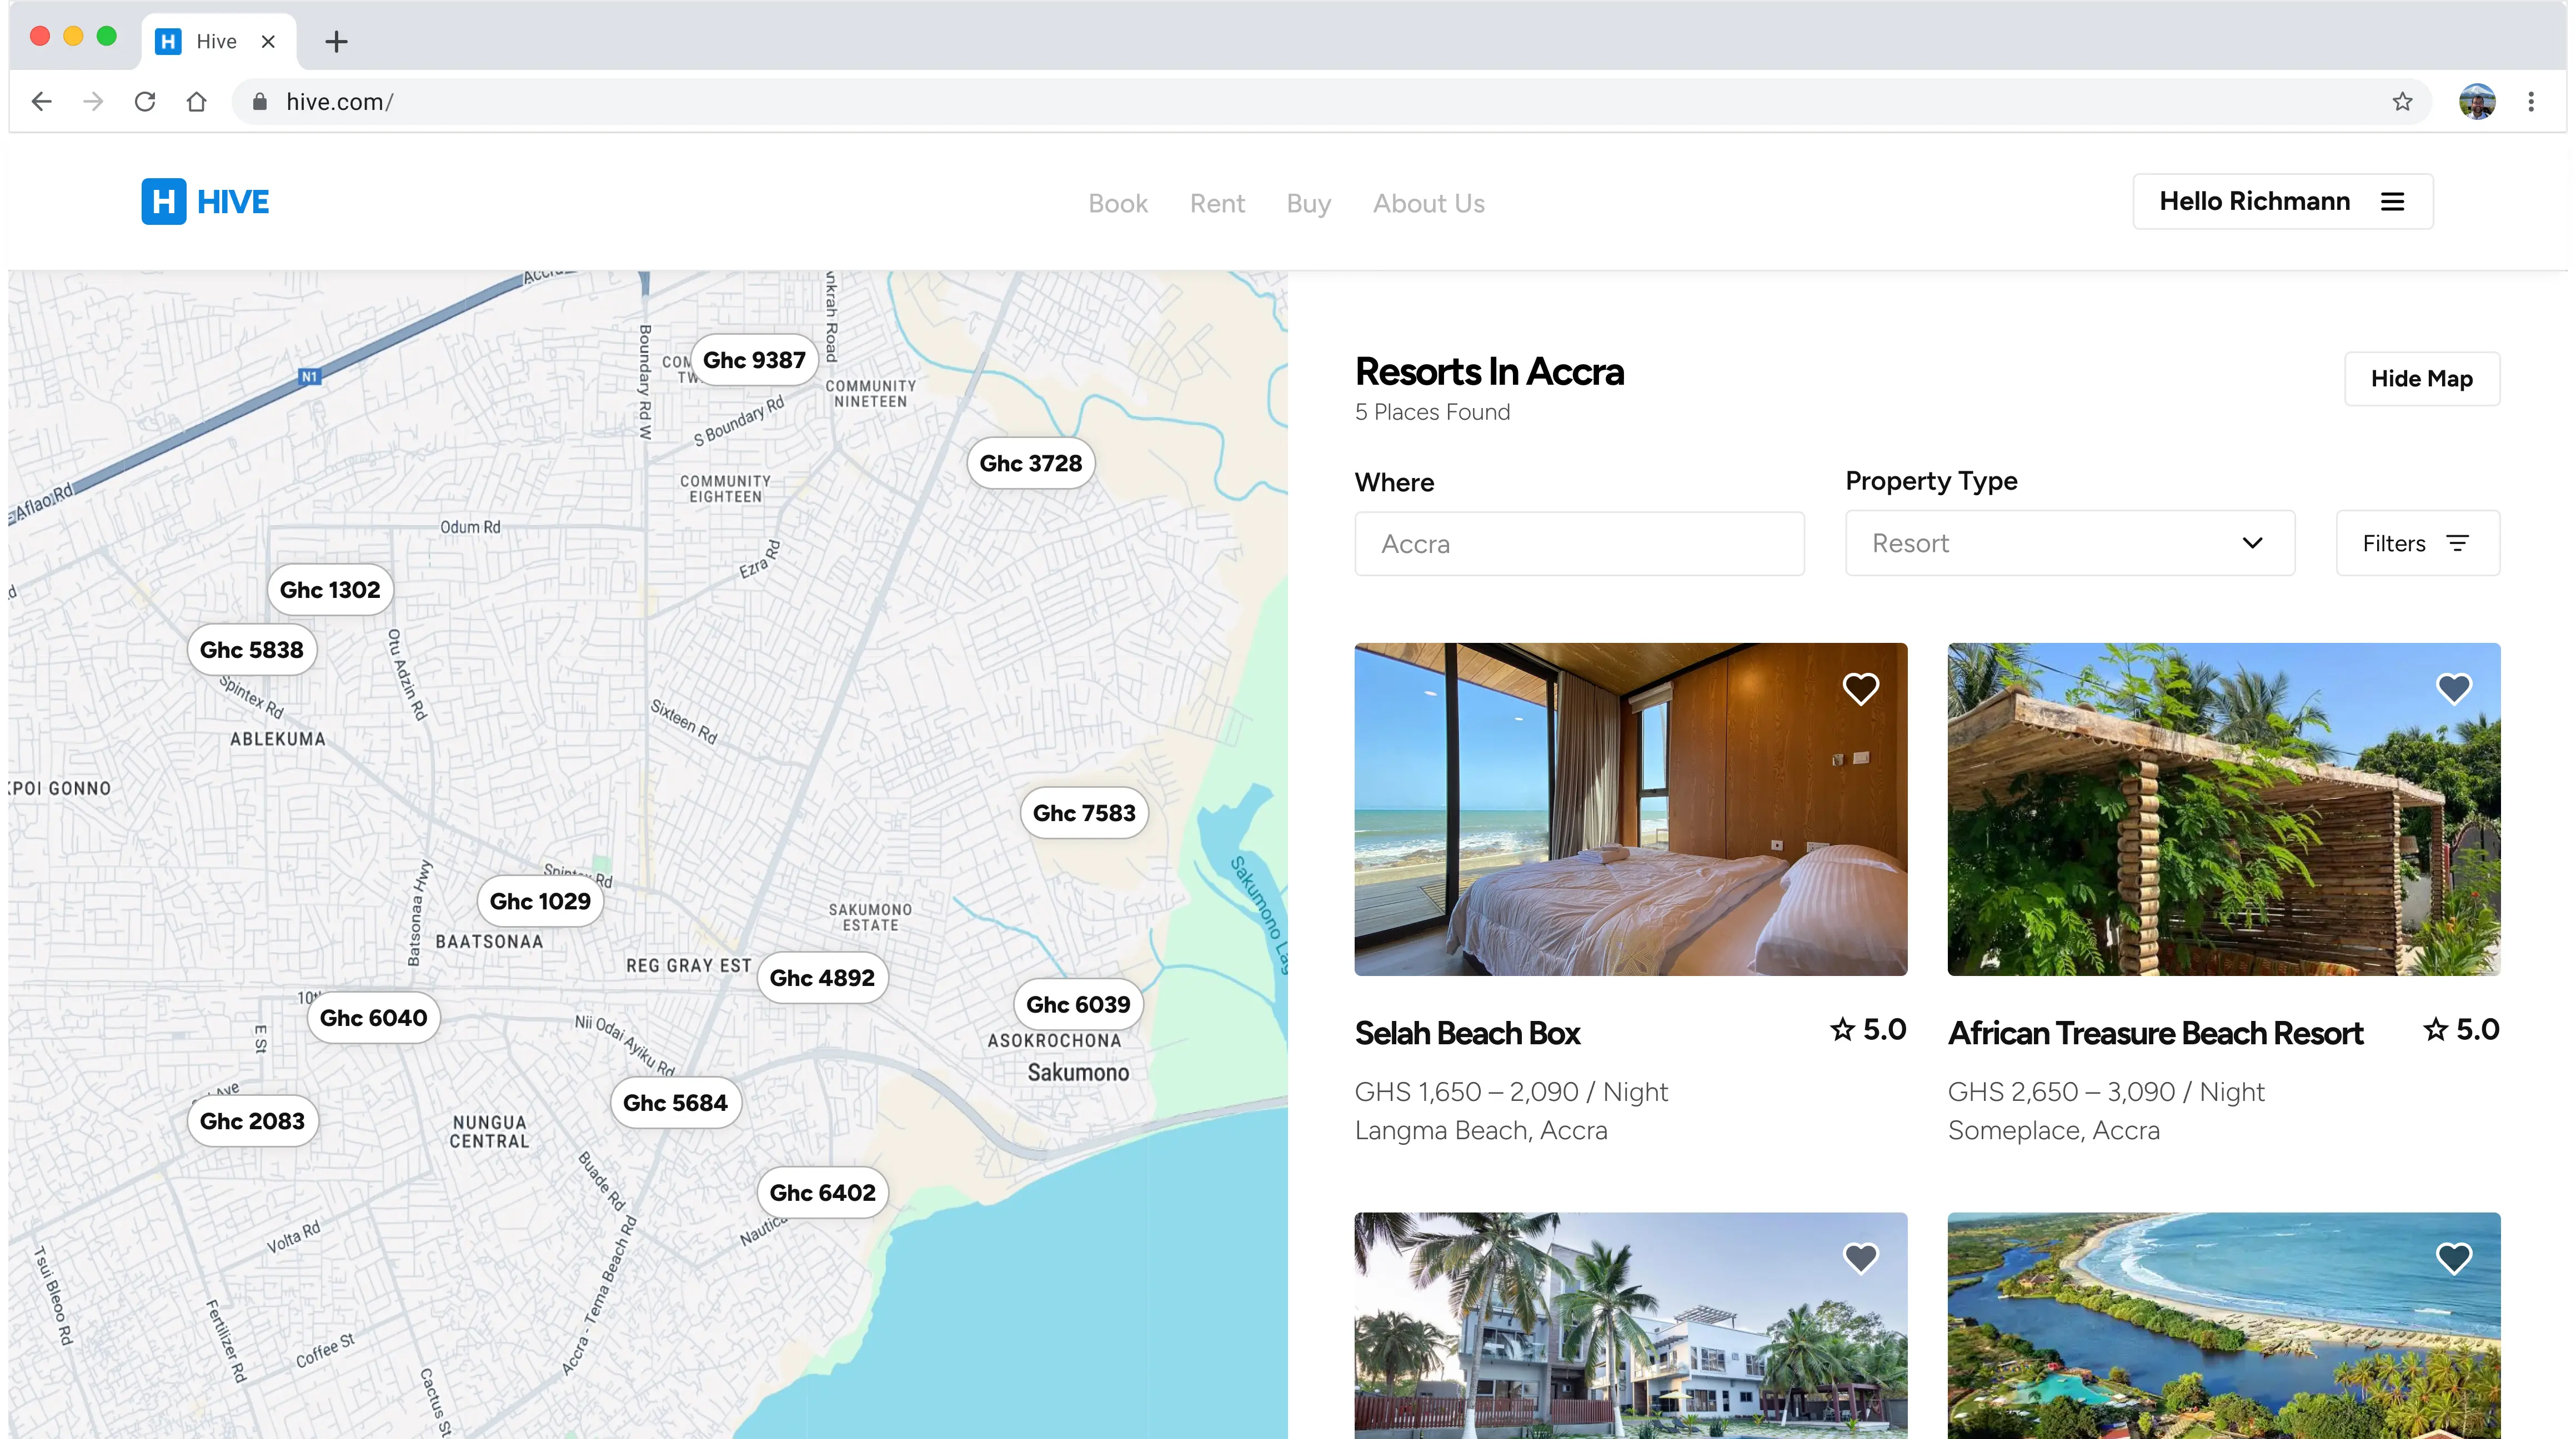Click the Hello Richmann greeting text
Viewport: 2576px width, 1439px height.
click(2254, 202)
